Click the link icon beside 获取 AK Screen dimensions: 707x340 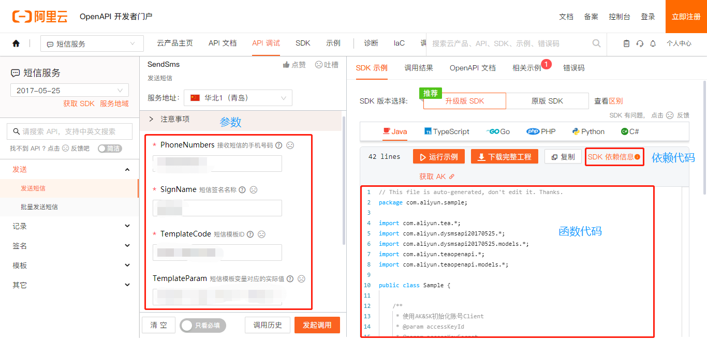[x=451, y=177]
